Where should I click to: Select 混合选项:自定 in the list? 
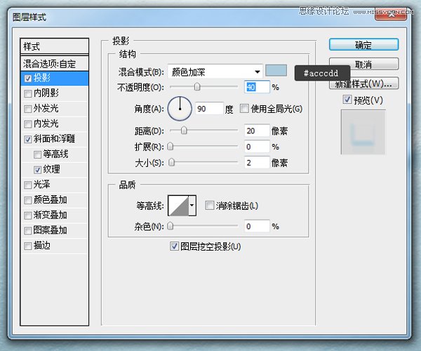[x=55, y=64]
